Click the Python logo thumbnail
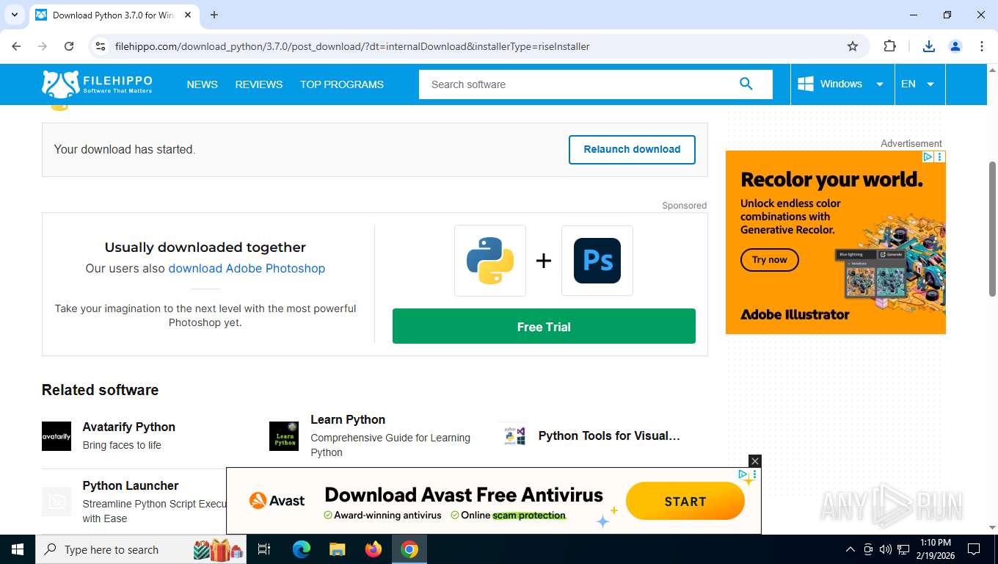998x564 pixels. tap(490, 261)
